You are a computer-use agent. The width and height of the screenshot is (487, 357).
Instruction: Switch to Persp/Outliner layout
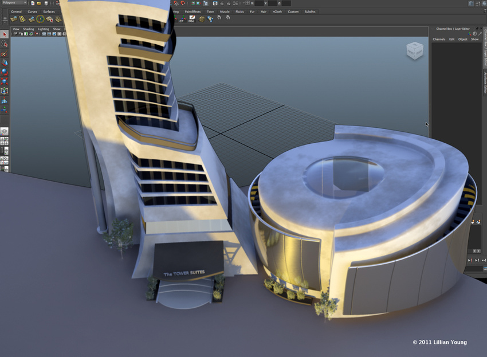point(5,150)
